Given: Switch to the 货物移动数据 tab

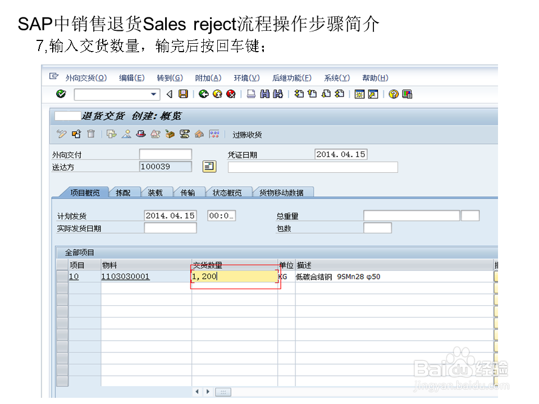Looking at the screenshot, I should [281, 192].
